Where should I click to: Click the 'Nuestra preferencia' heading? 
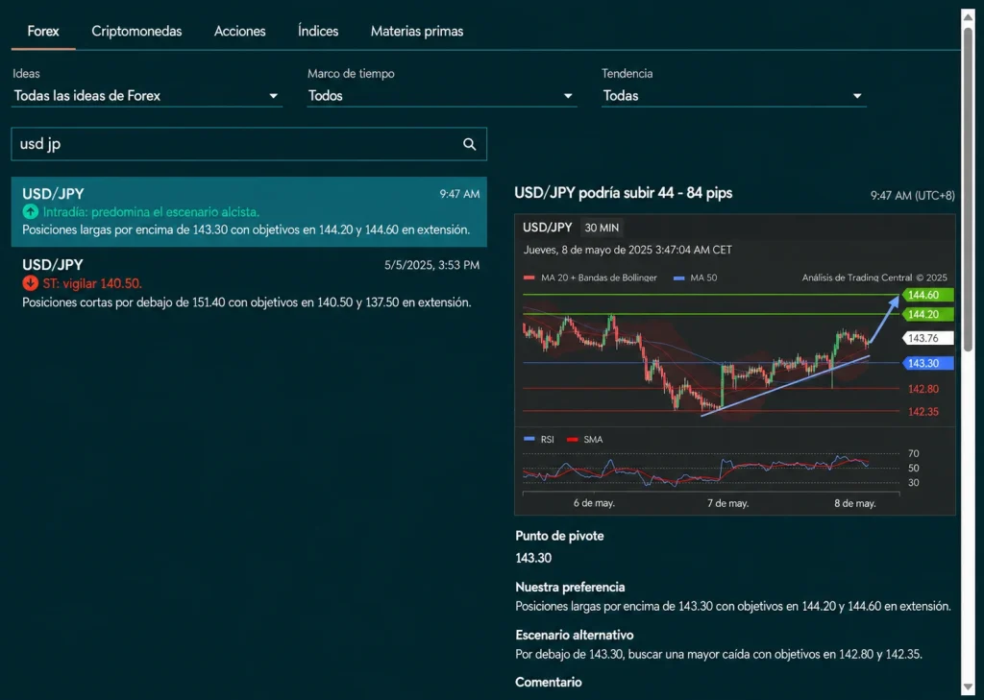(570, 587)
